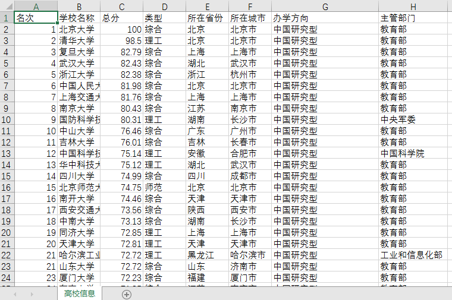Select the 中山大学 cell

(79, 131)
